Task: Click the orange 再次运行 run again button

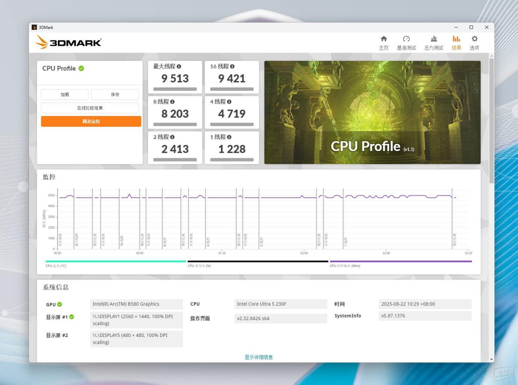Action: 91,121
